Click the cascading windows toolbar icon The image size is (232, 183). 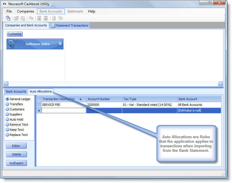pos(8,18)
